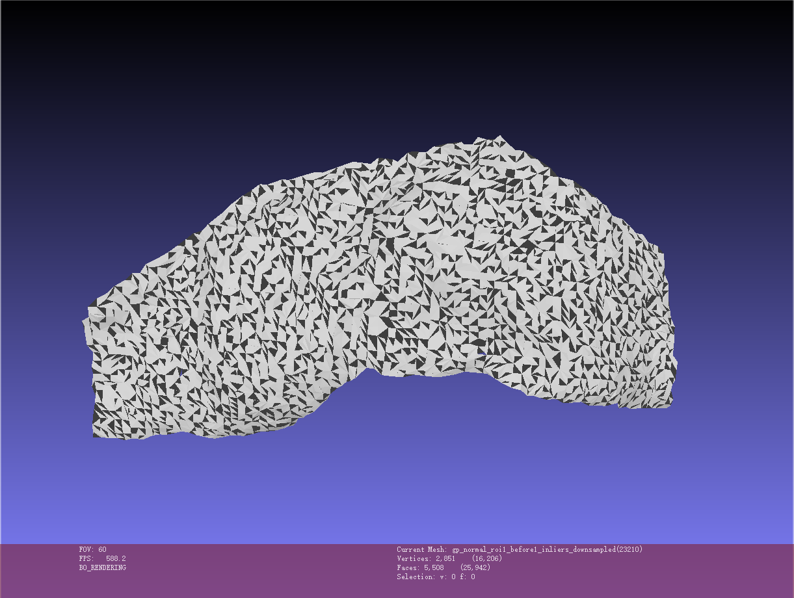Click the bottom-left corner of the mesh

point(96,435)
